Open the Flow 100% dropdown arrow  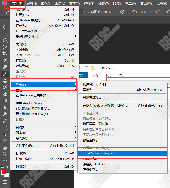pyautogui.click(x=151, y=12)
